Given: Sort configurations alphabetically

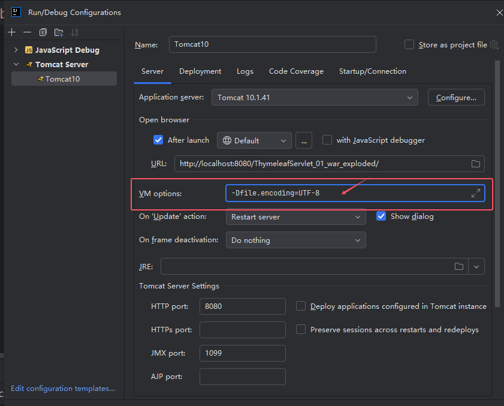Looking at the screenshot, I should point(74,32).
